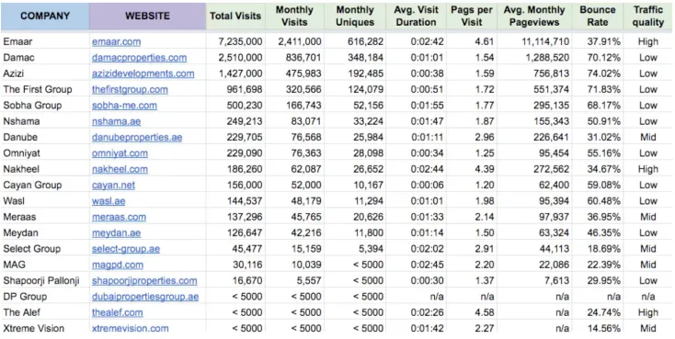Open the wasl.ae link

pos(109,201)
